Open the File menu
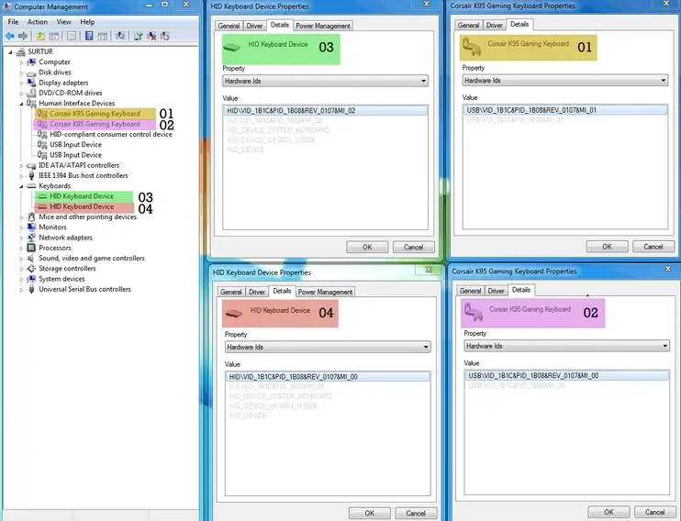 (x=13, y=22)
